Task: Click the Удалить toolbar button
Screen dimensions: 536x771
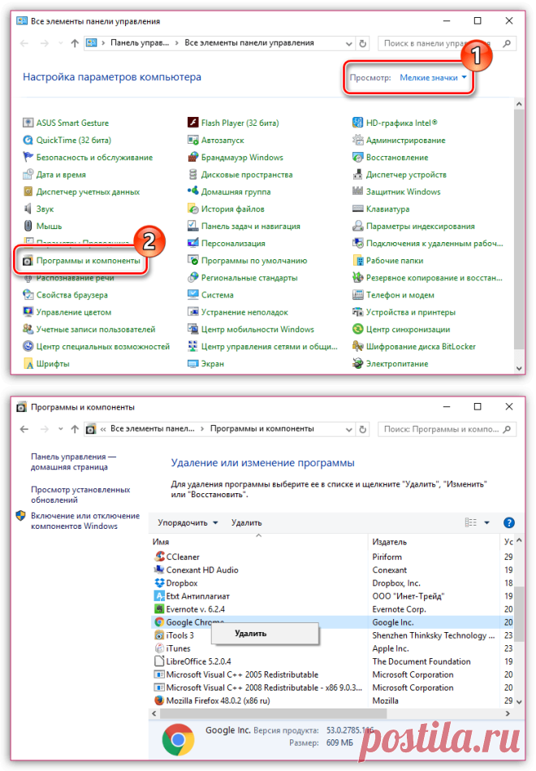Action: [x=246, y=522]
